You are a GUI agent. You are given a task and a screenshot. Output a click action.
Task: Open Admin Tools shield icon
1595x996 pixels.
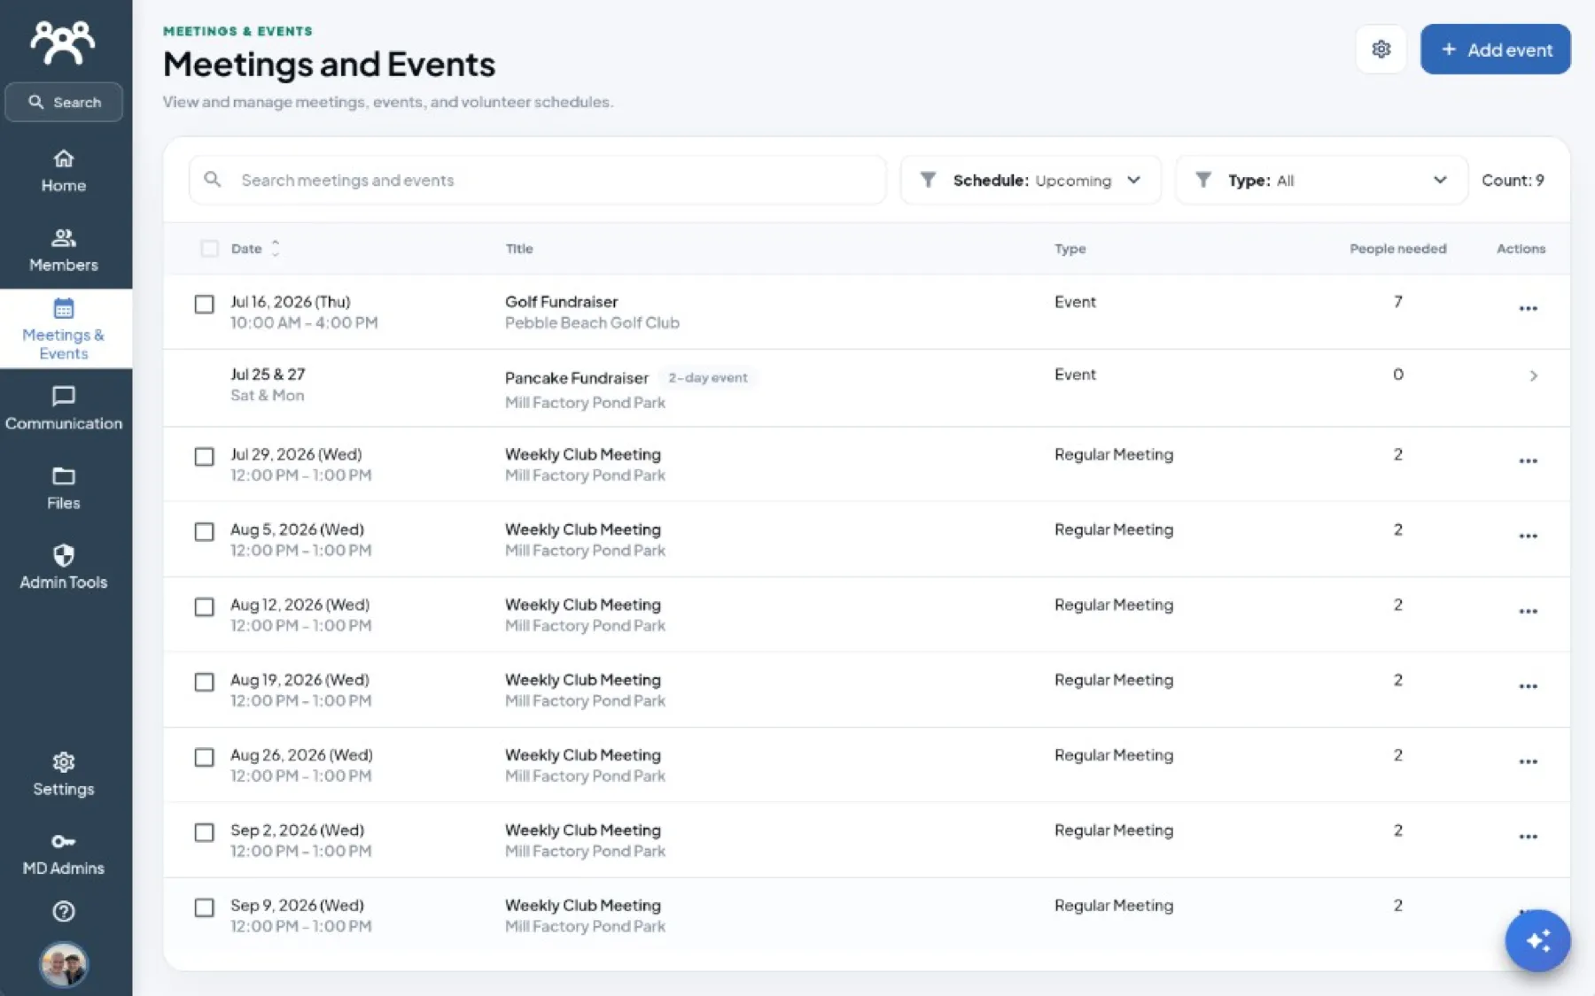click(63, 555)
